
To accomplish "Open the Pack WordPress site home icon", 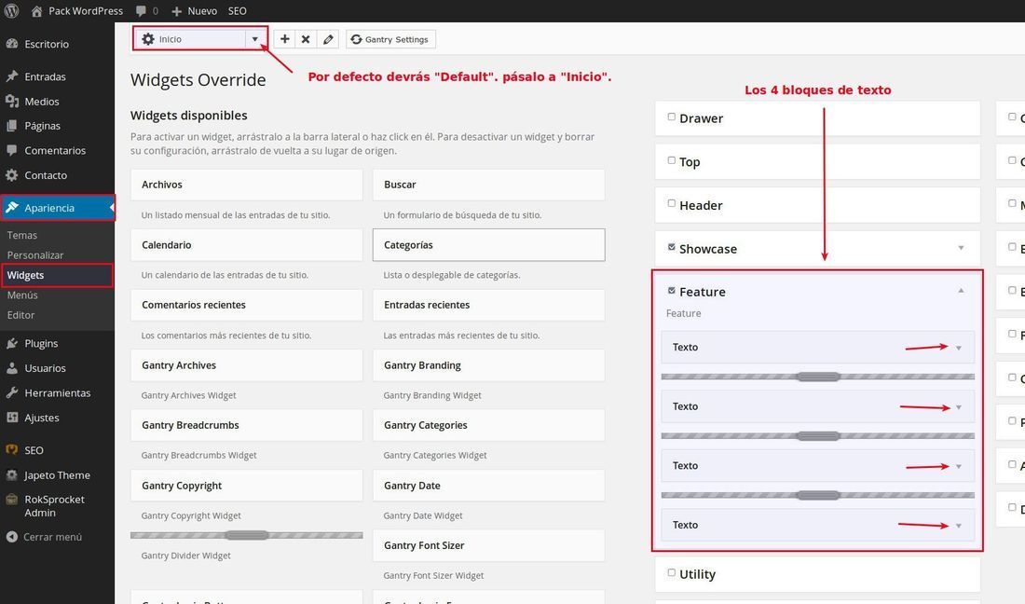I will 36,11.
